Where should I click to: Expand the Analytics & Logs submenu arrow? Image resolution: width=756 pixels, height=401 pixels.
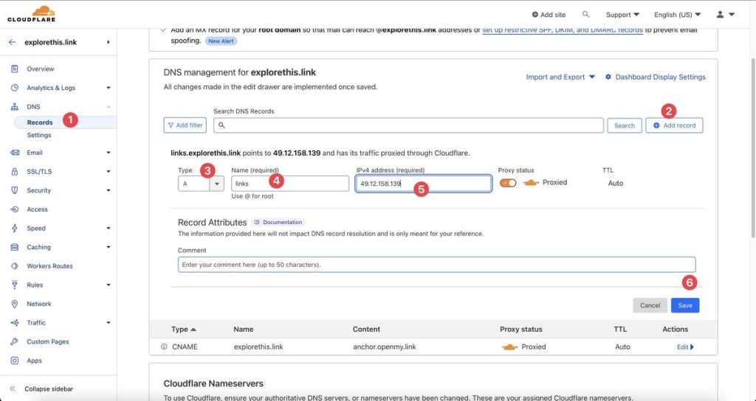108,88
